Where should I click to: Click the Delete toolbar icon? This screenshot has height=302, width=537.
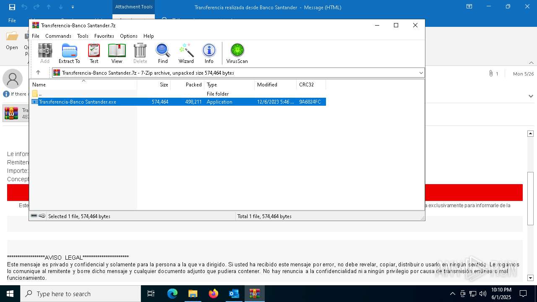click(140, 53)
